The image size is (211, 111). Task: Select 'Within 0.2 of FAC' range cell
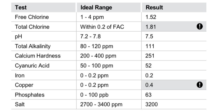click(102, 27)
